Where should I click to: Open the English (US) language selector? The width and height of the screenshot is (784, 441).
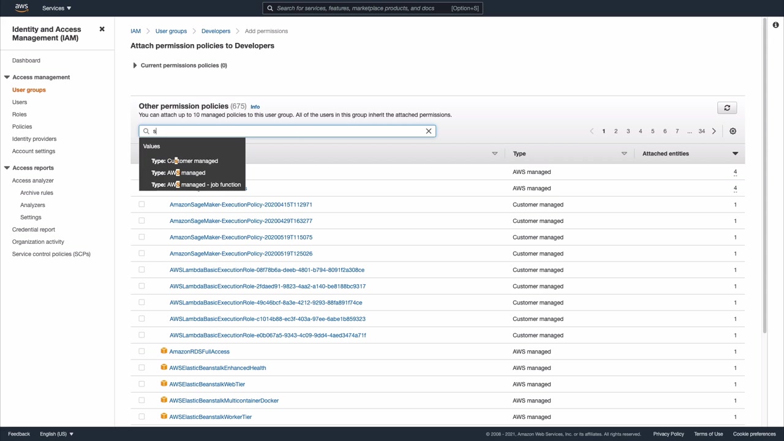[56, 434]
